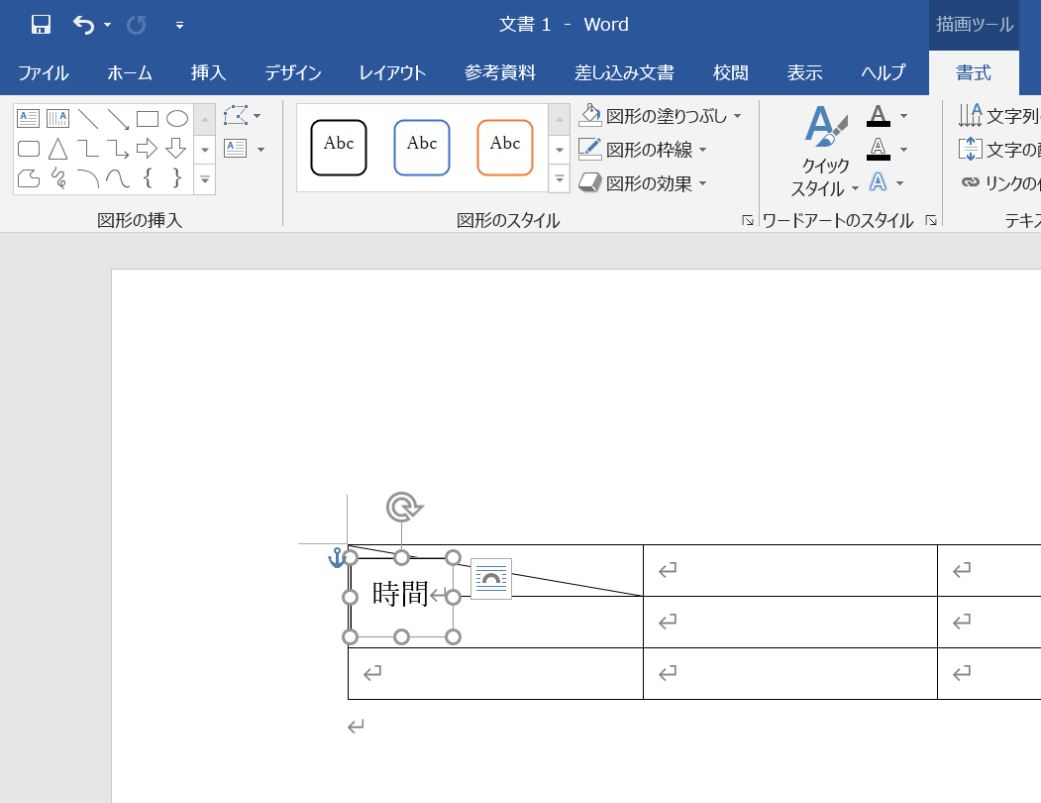Select the oval shape in the shapes gallery
Screen dimensions: 1041x803
[x=176, y=119]
